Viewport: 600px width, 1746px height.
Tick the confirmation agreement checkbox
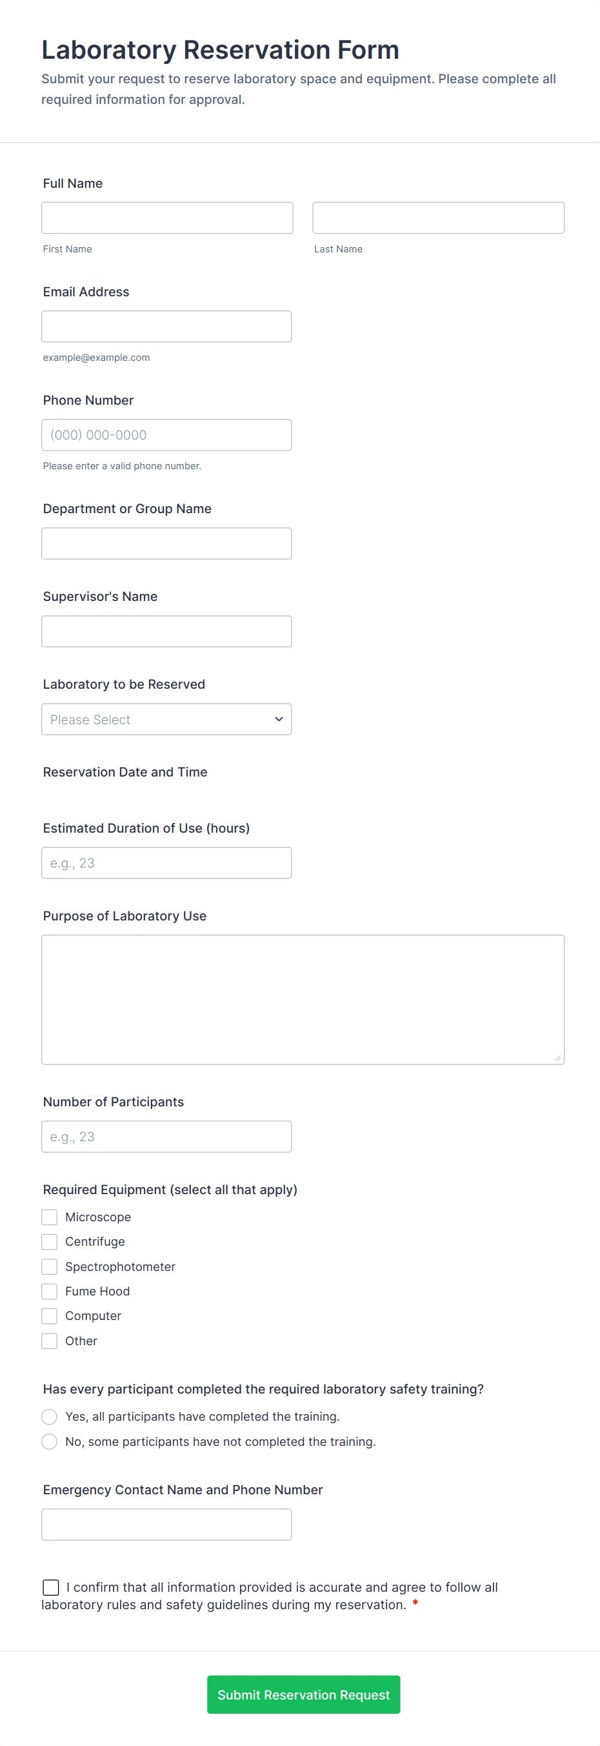(x=51, y=1587)
